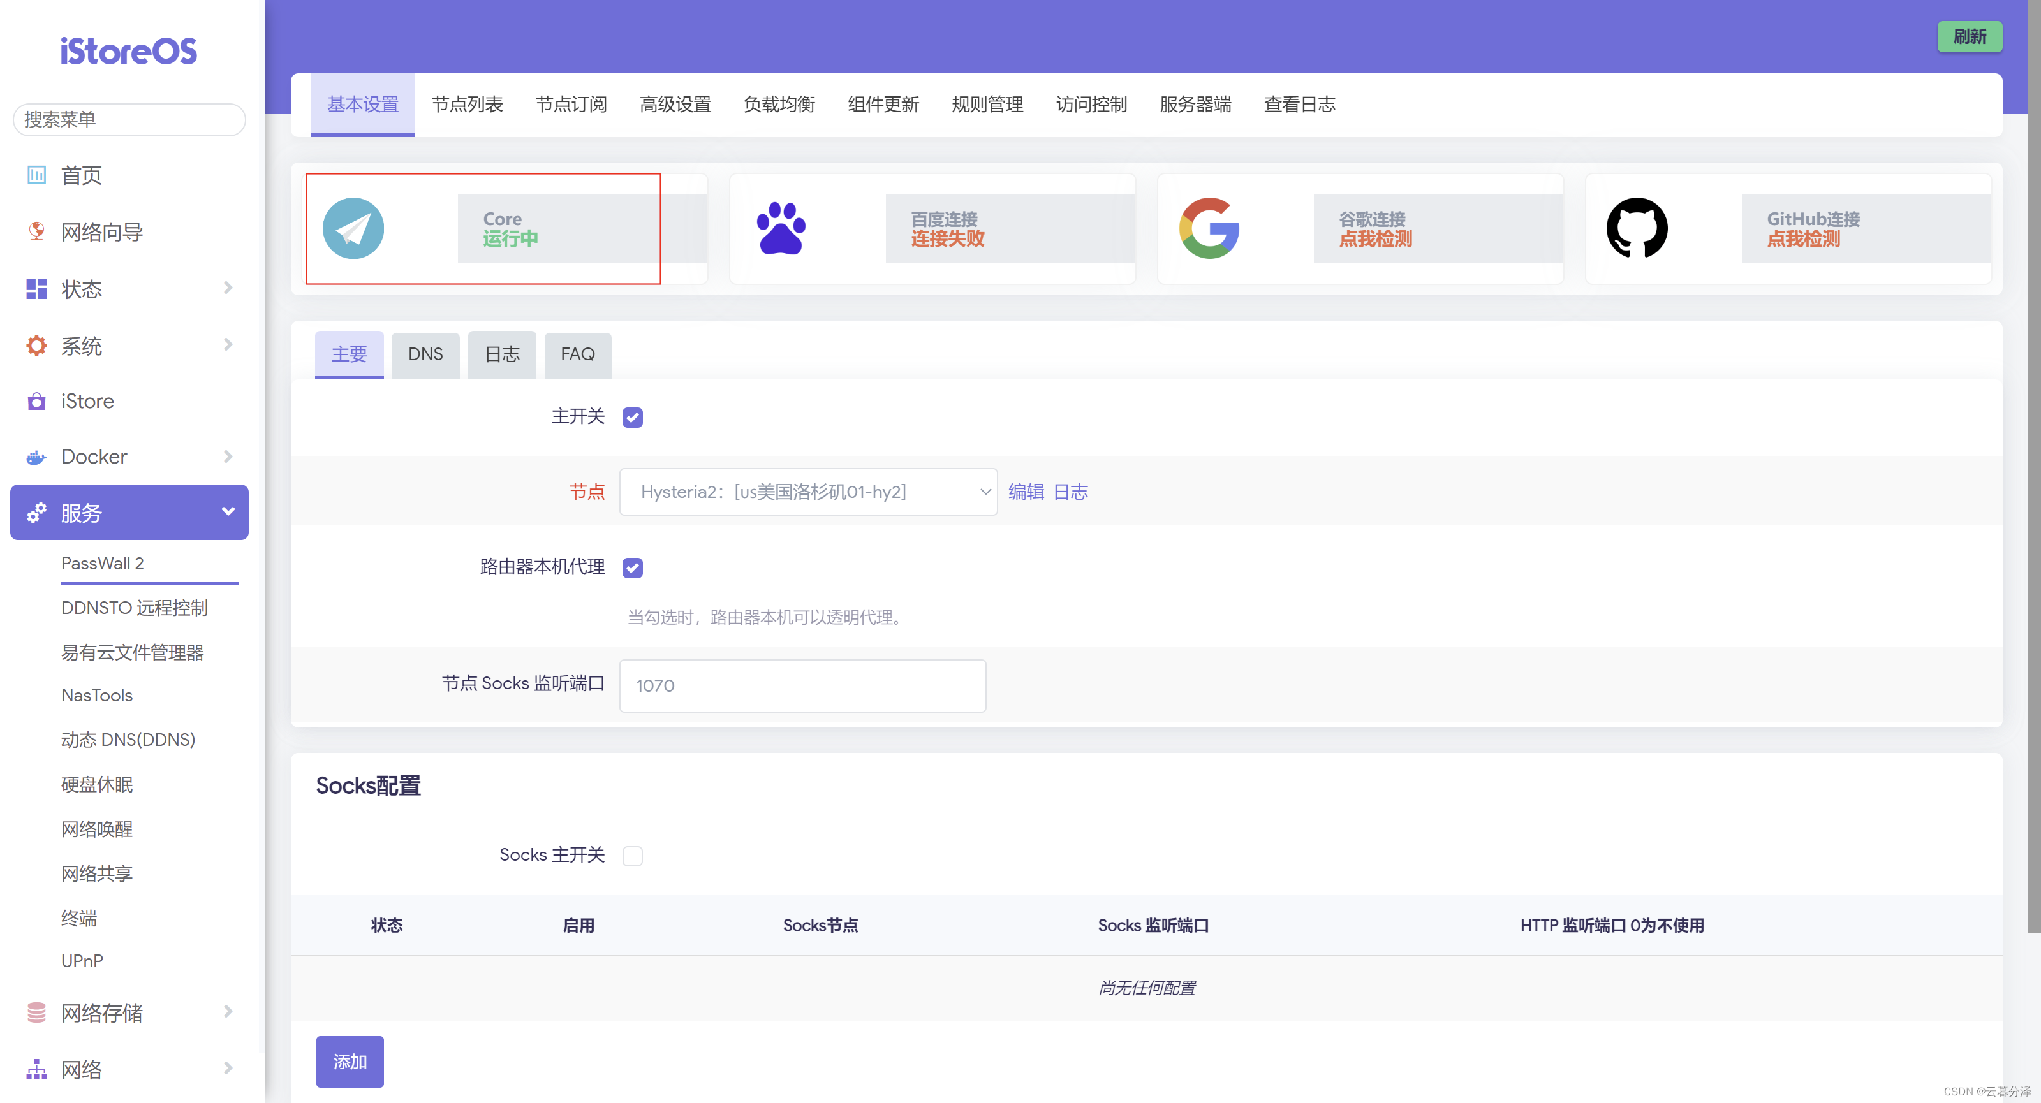Switch to the 节点列表 tab
This screenshot has width=2041, height=1103.
click(x=467, y=105)
